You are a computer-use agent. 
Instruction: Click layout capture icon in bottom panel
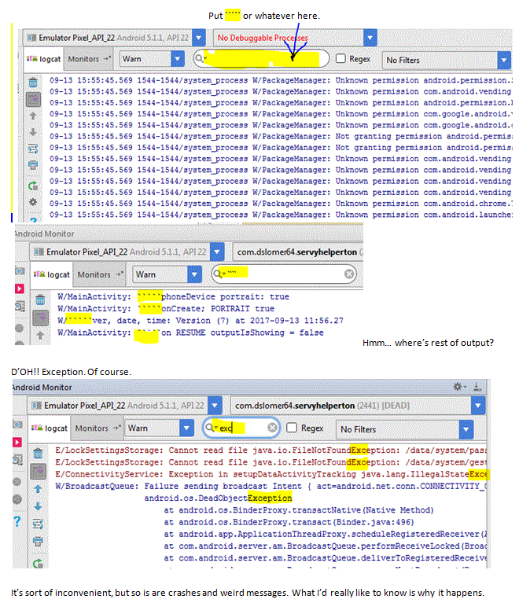[x=17, y=460]
